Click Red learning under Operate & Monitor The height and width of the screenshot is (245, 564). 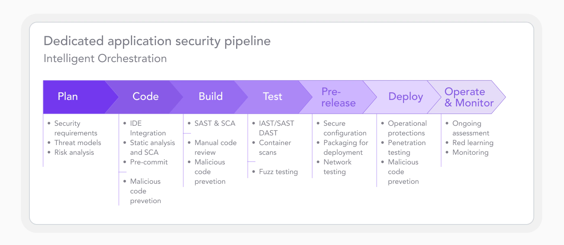(x=473, y=143)
